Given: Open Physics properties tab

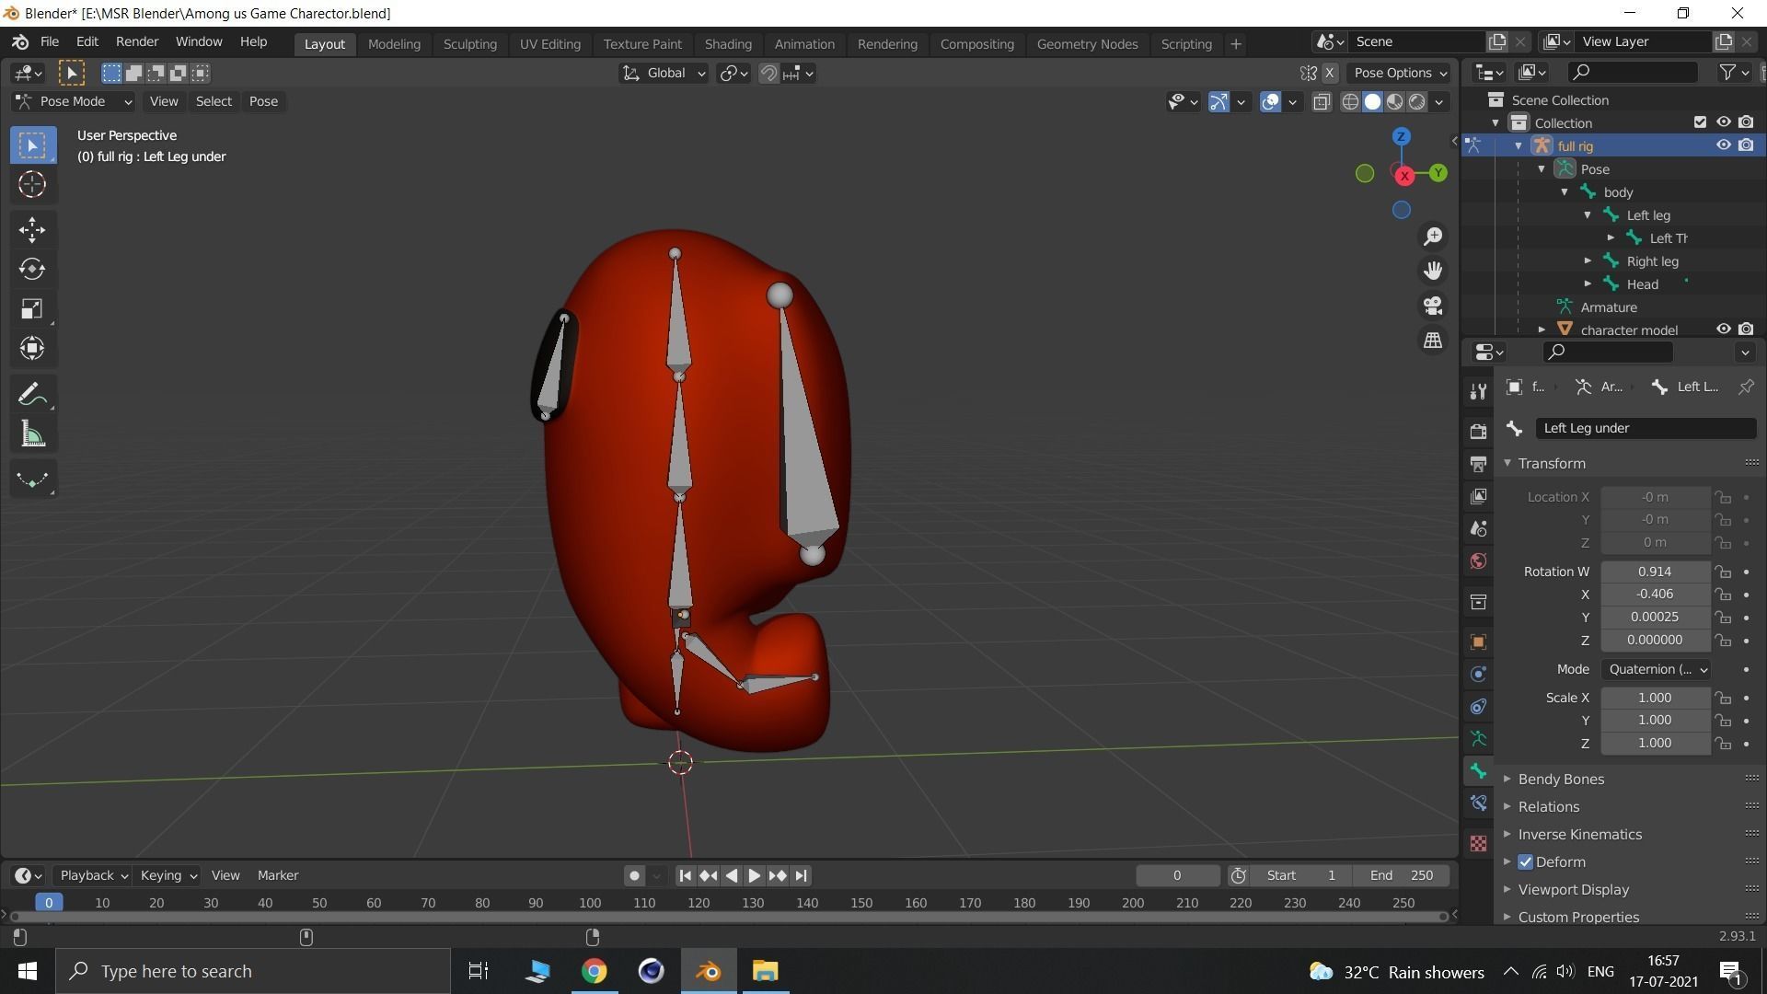Looking at the screenshot, I should 1478,674.
